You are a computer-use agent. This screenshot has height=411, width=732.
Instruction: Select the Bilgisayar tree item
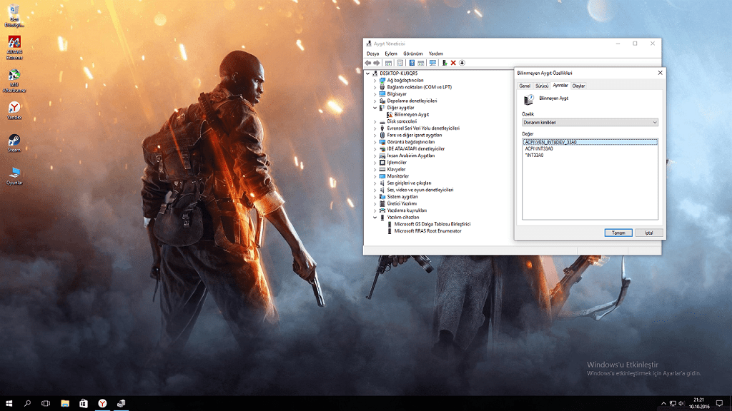pyautogui.click(x=396, y=93)
